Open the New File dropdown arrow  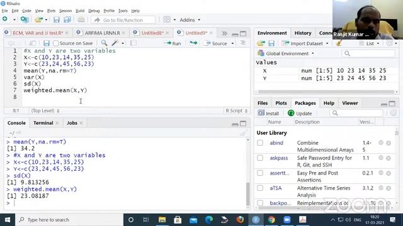point(14,19)
